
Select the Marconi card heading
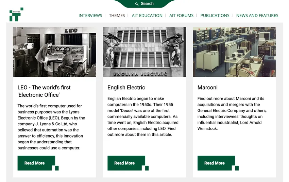coord(207,88)
